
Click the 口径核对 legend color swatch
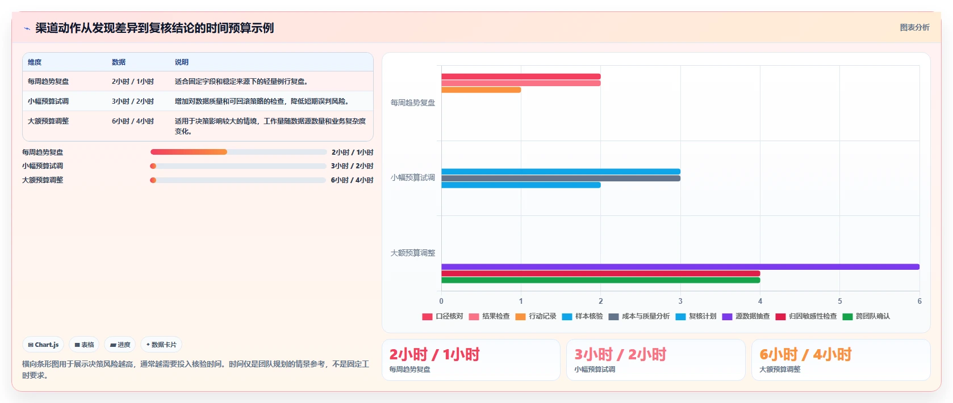427,317
